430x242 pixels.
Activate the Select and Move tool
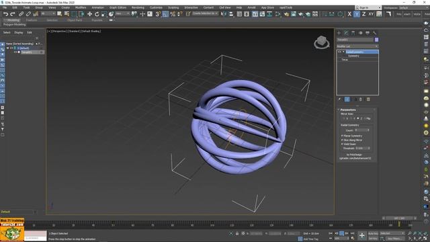tap(89, 14)
